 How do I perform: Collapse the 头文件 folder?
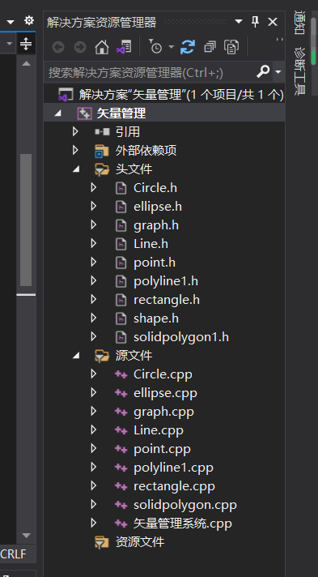76,169
